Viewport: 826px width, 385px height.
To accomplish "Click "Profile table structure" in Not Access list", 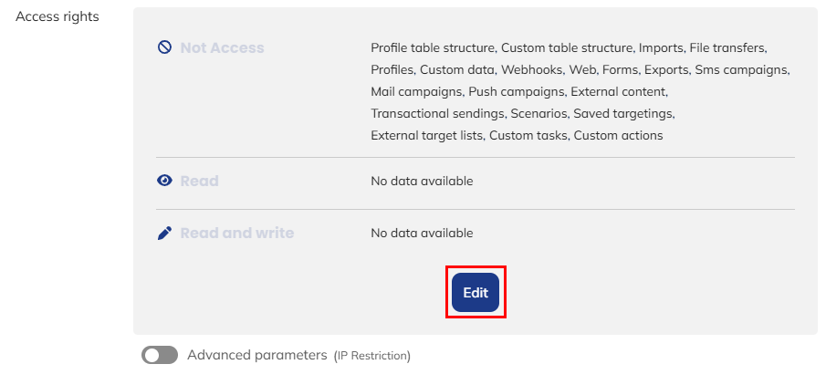I will point(433,47).
